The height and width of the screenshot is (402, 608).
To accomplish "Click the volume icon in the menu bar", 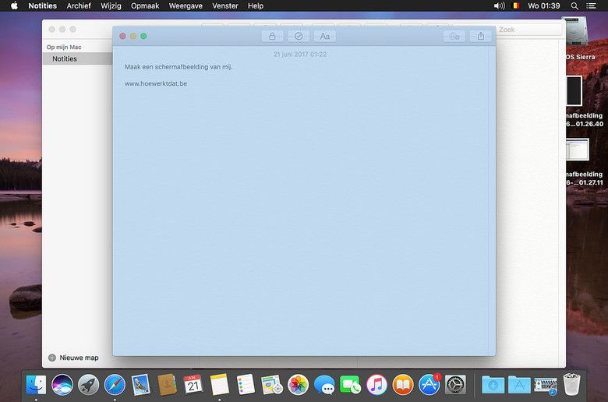I will click(x=499, y=5).
